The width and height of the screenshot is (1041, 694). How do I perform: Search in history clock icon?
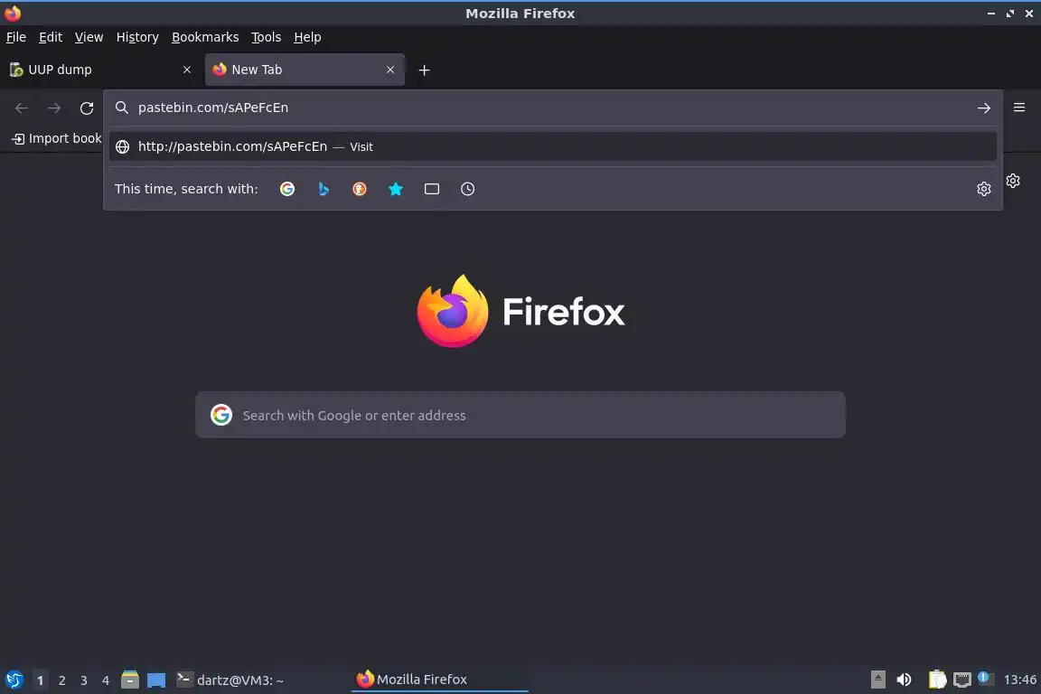(467, 189)
